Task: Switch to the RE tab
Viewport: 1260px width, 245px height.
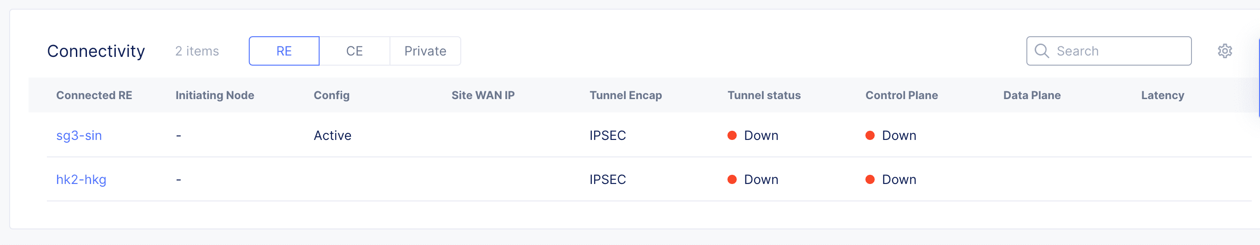Action: [x=284, y=51]
